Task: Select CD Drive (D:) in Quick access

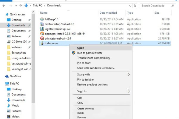Action: (19, 41)
